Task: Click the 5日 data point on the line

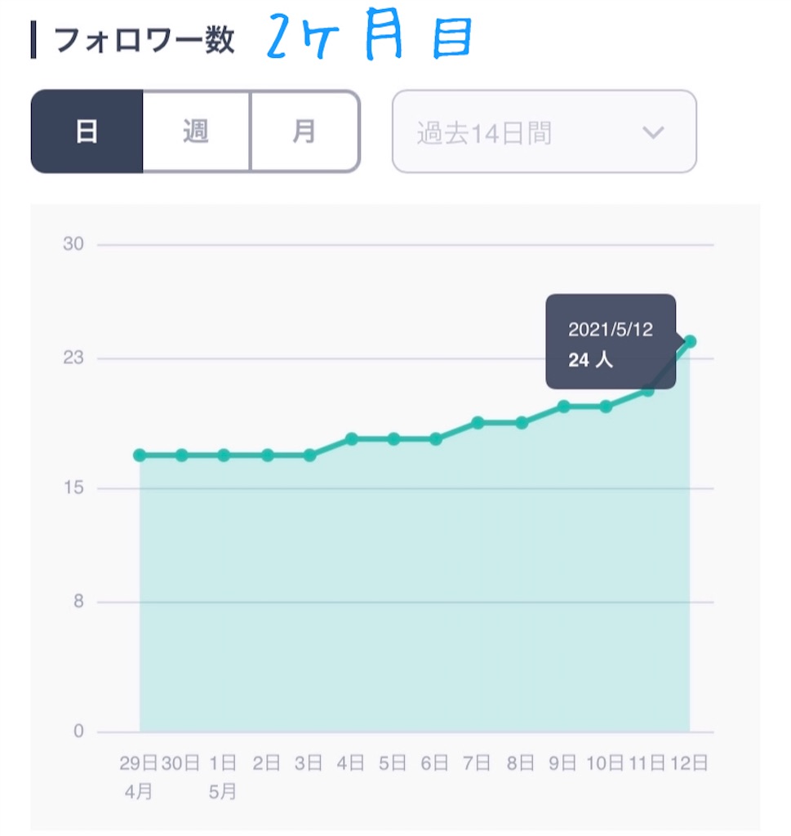Action: (394, 439)
